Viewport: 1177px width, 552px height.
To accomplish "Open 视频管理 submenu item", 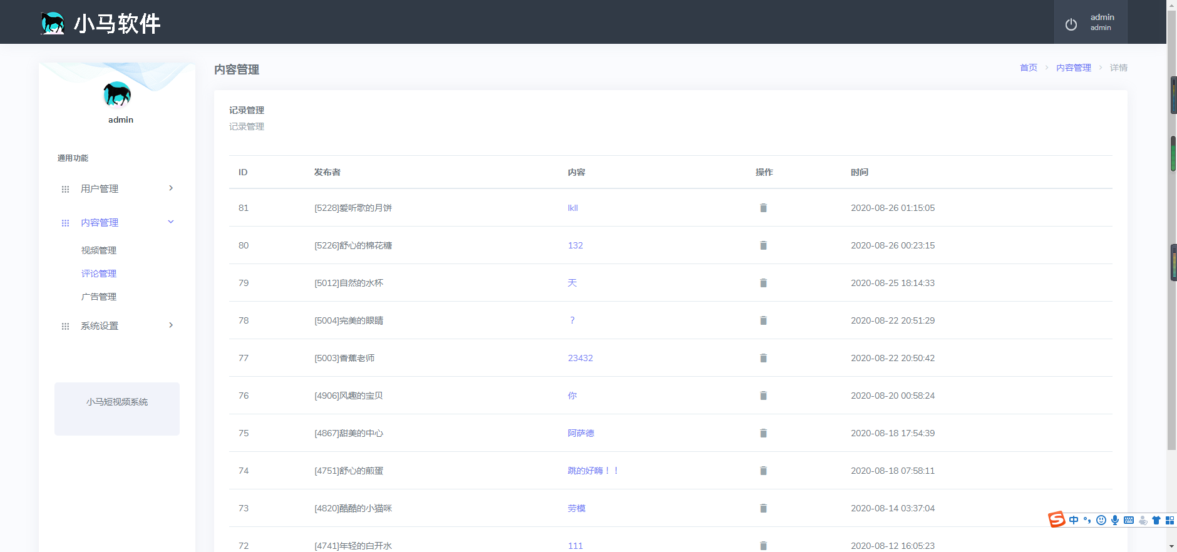I will tap(99, 250).
